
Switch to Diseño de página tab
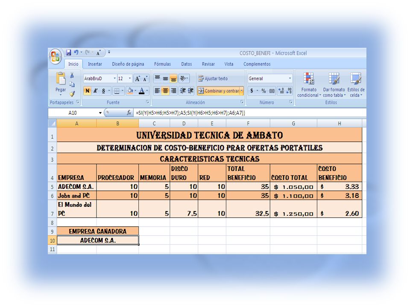click(128, 64)
